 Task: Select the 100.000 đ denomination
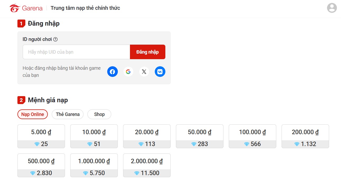(x=253, y=136)
